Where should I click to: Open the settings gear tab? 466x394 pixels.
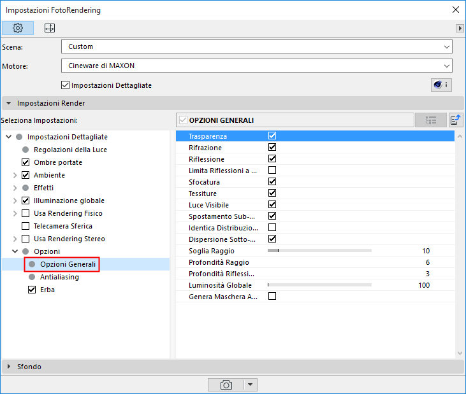(x=18, y=28)
